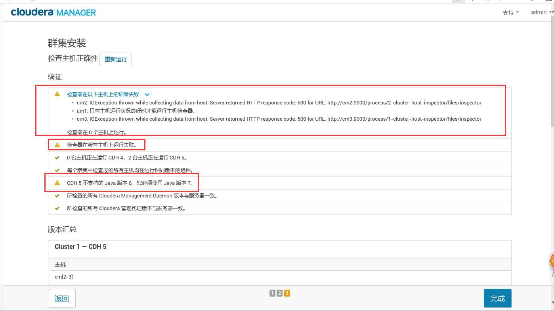Click the cm3 IOException error line
Screen dimensions: 554x311
coord(279,119)
